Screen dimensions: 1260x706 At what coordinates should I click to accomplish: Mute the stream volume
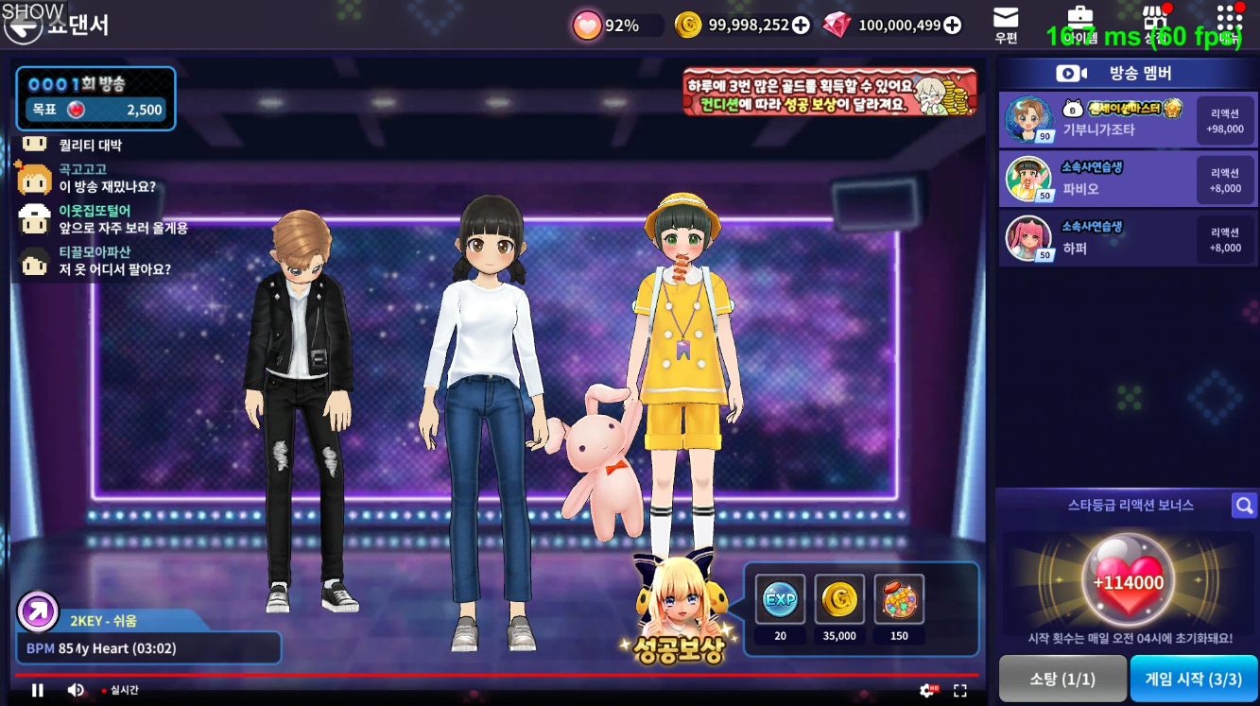coord(76,690)
